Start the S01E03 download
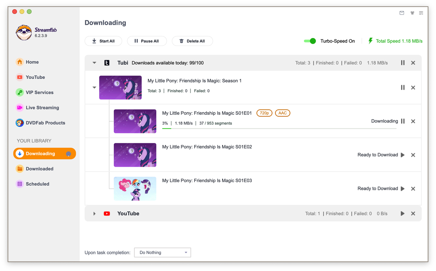The height and width of the screenshot is (271, 436). 403,188
